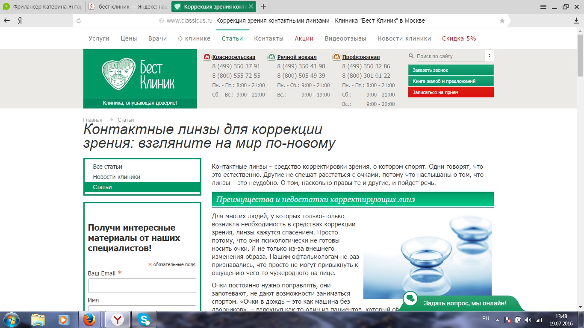Click 'Задать вопрос, мы онлайн!' chat button

pos(465,303)
